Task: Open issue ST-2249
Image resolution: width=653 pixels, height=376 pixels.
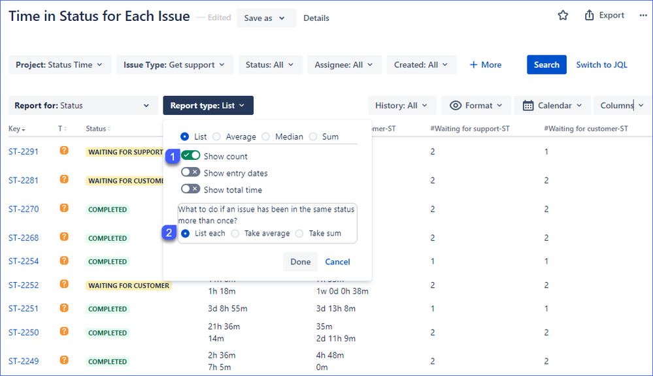Action: 24,362
